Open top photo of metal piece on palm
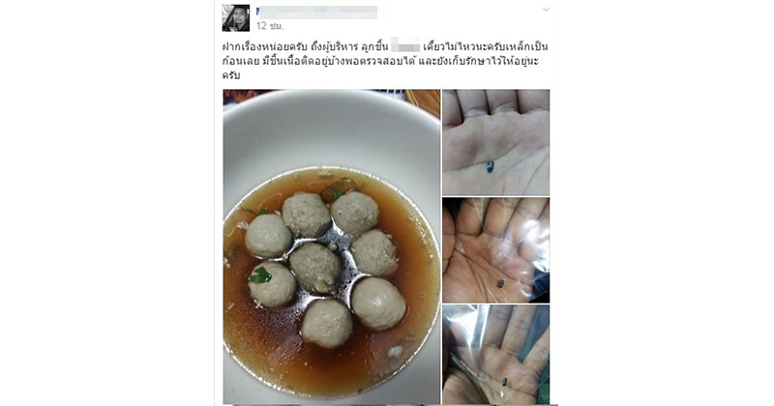This screenshot has width=774, height=406. [495, 142]
